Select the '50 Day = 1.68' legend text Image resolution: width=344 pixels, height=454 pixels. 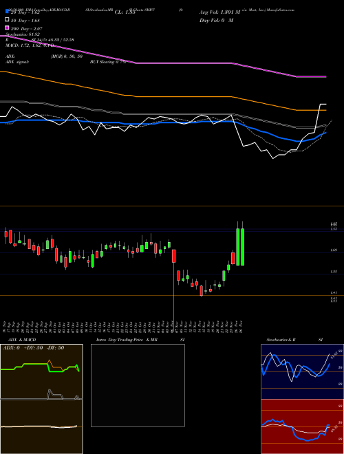[25, 21]
